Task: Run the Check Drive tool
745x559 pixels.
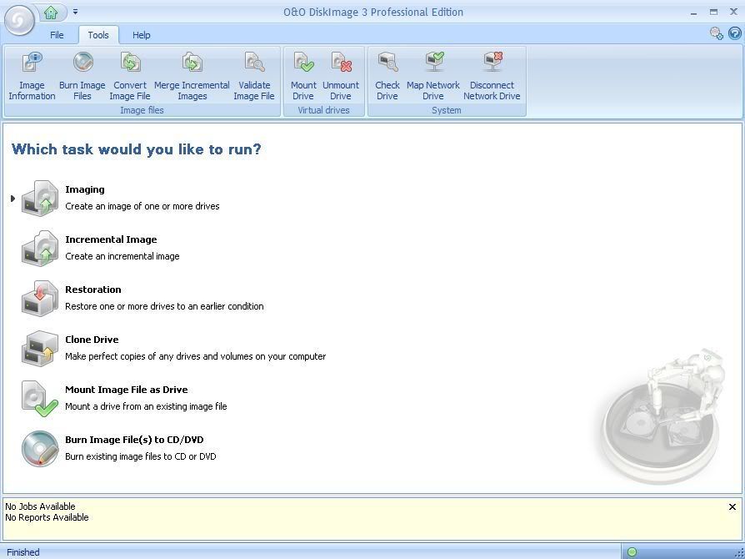Action: tap(387, 76)
